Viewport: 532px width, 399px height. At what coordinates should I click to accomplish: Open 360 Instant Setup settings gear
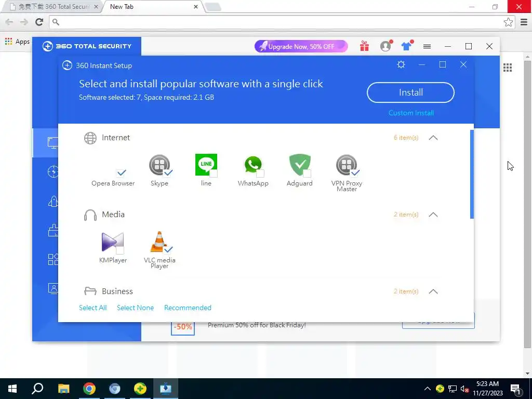(x=401, y=64)
